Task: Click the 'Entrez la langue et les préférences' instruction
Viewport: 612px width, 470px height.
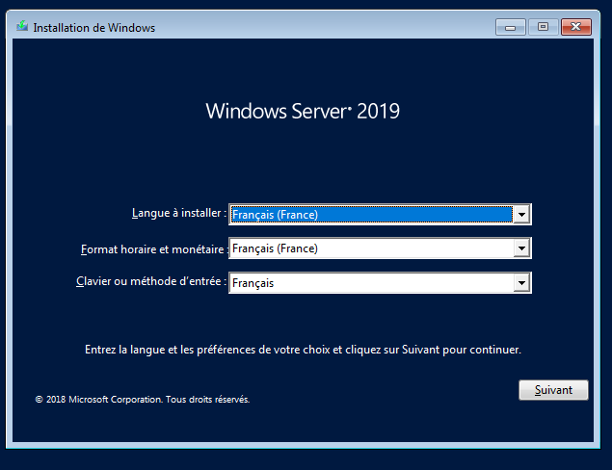Action: (303, 350)
